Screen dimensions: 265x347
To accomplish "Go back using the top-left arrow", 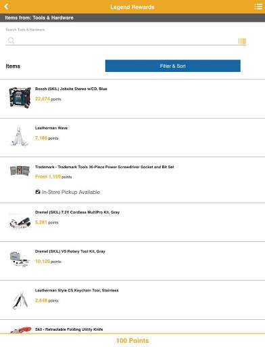I will 6,7.
